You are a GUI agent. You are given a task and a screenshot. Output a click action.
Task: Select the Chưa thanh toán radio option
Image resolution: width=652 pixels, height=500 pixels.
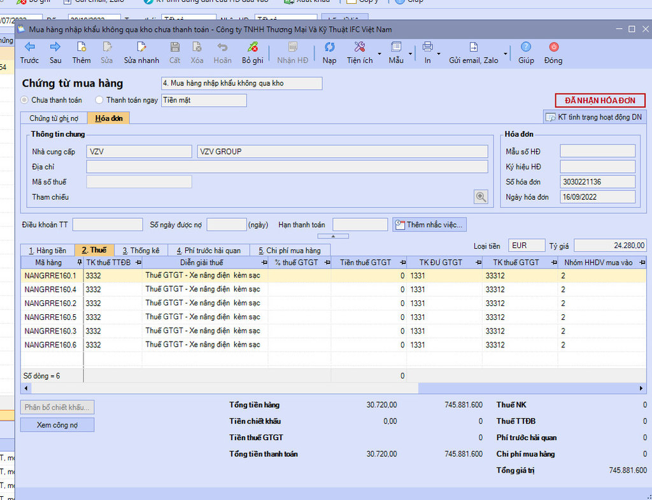(25, 100)
